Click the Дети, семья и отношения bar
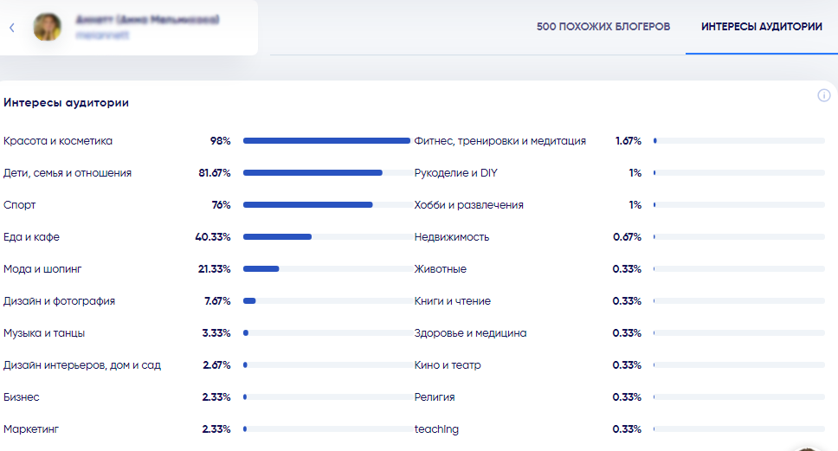Viewport: 838px width, 451px height. coord(326,172)
